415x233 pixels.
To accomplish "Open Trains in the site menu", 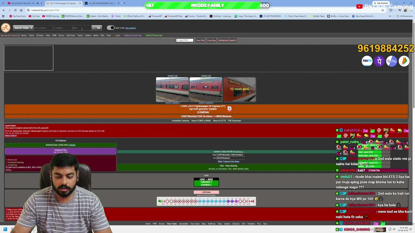I will click(x=31, y=35).
